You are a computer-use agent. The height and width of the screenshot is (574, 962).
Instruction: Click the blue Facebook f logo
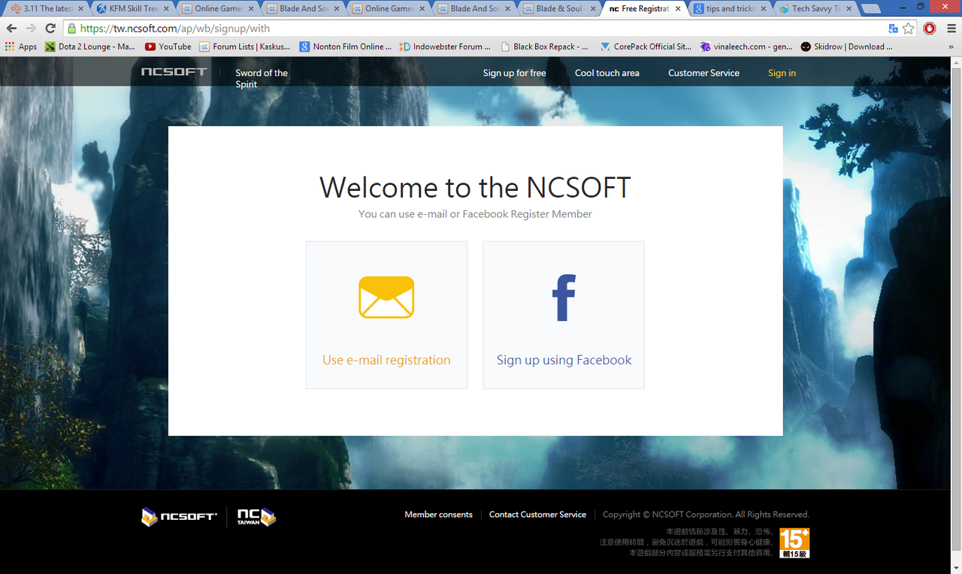tap(564, 298)
